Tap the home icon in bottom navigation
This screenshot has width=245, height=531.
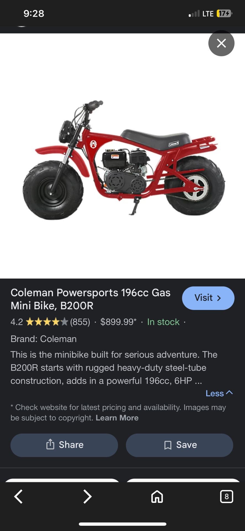[157, 496]
